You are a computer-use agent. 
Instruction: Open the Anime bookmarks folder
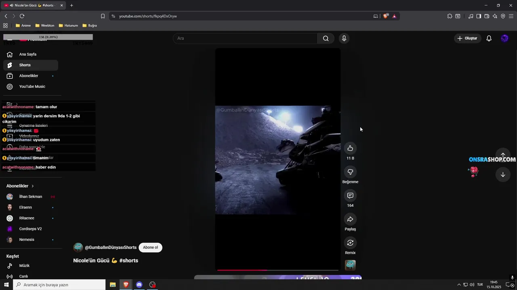pos(23,25)
